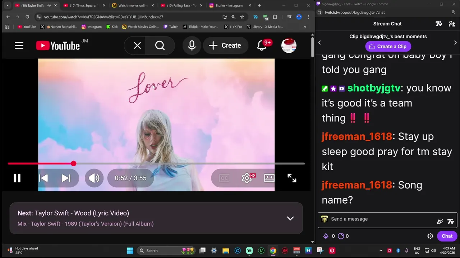Open the Twitch bookmark
This screenshot has height=258, width=460.
pyautogui.click(x=171, y=27)
